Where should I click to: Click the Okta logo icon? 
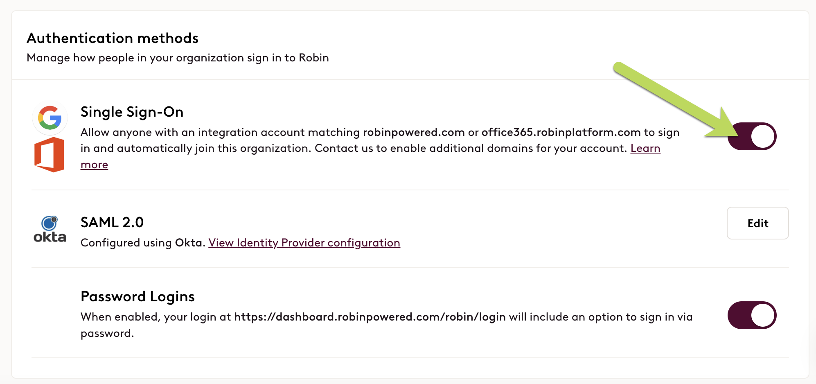point(50,229)
